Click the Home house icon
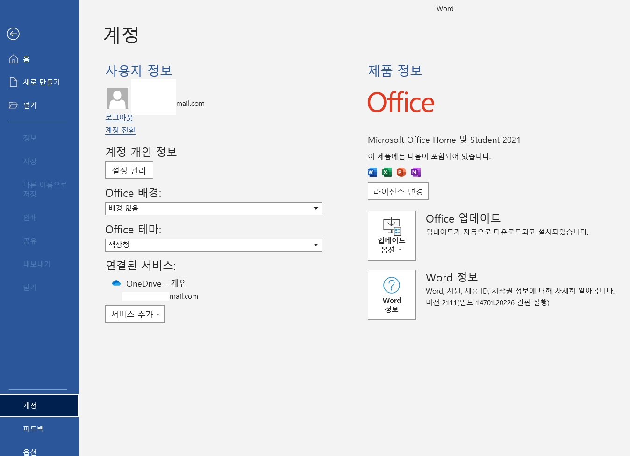This screenshot has height=456, width=630. point(14,59)
